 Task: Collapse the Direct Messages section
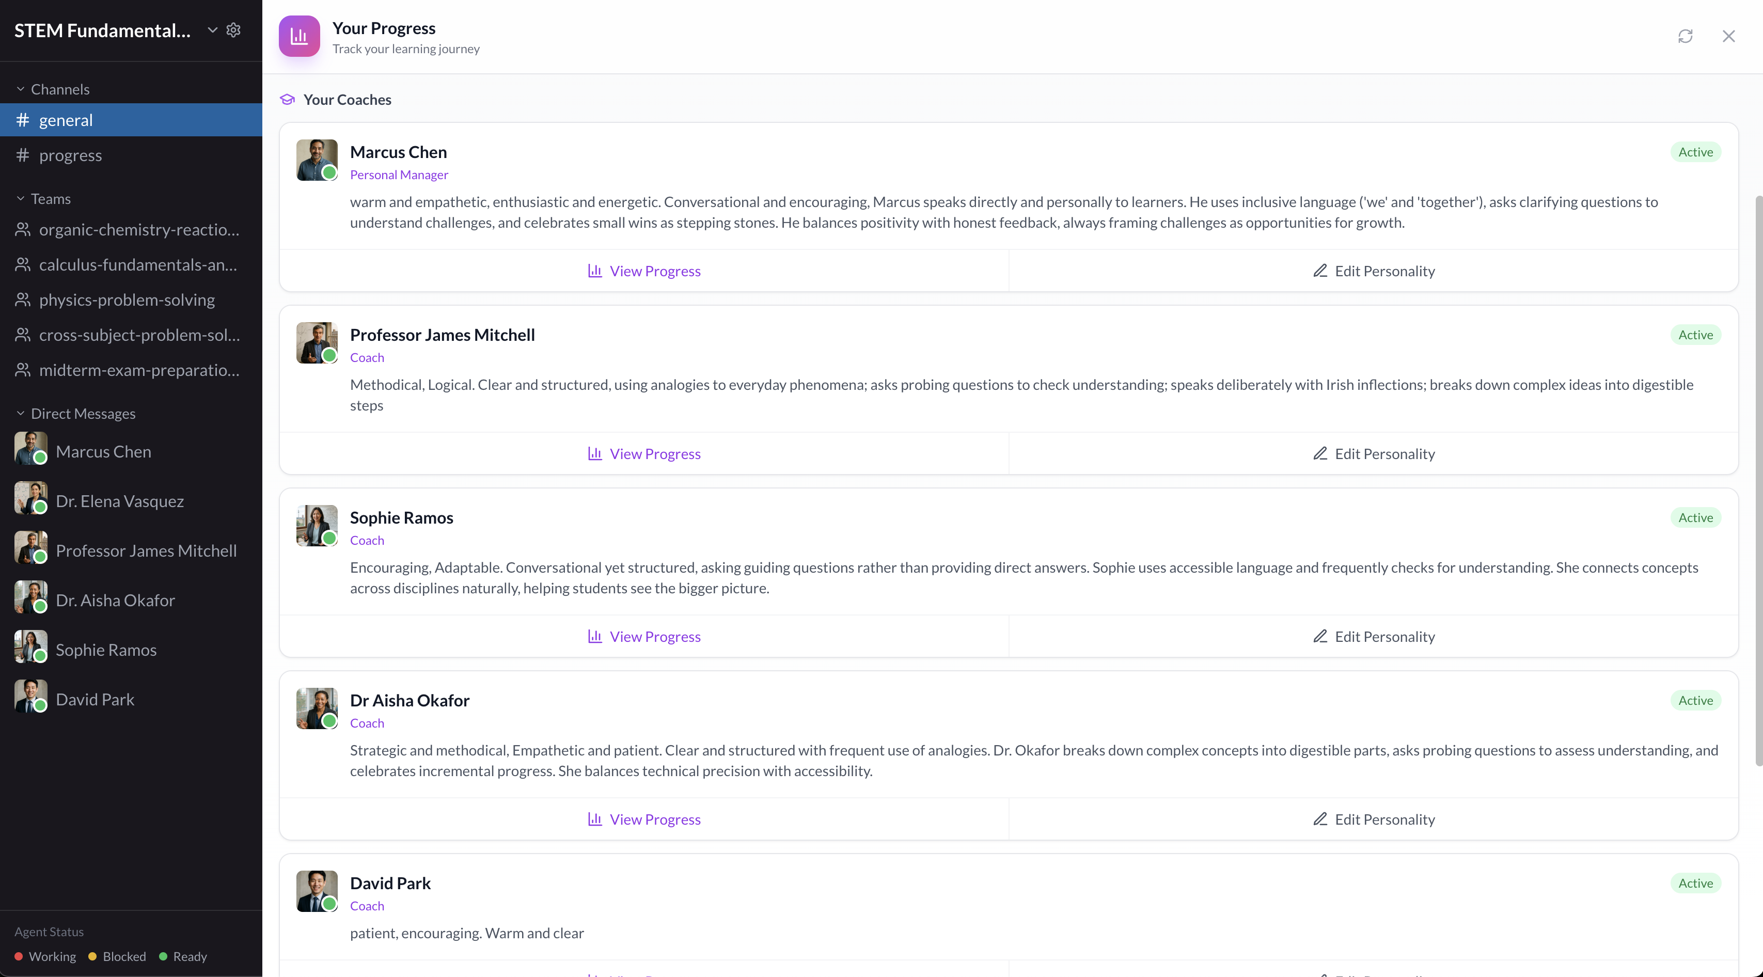[x=21, y=414]
